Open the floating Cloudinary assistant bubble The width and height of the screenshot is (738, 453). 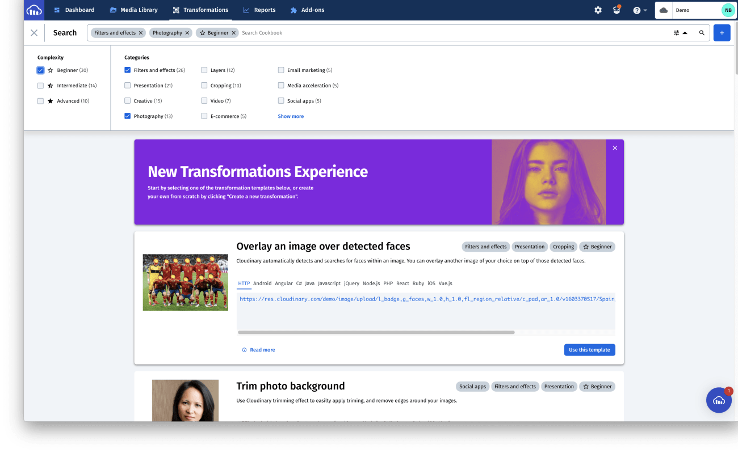pos(719,400)
